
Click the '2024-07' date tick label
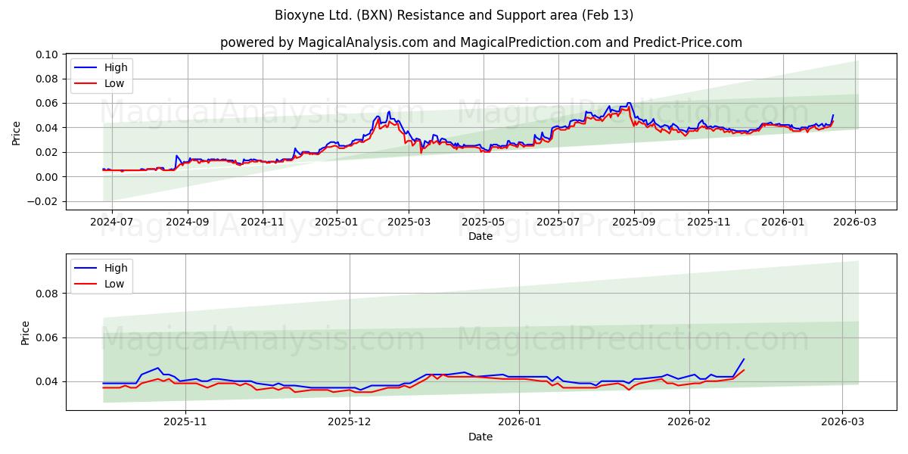[112, 223]
